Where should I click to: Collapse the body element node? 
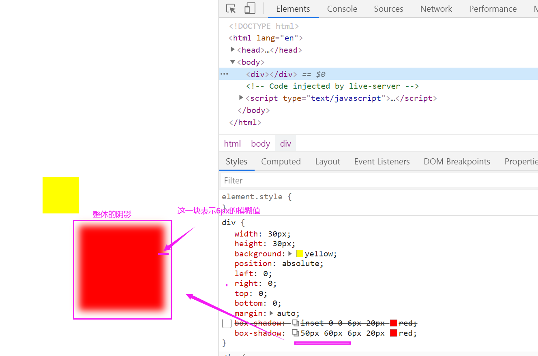pyautogui.click(x=233, y=62)
